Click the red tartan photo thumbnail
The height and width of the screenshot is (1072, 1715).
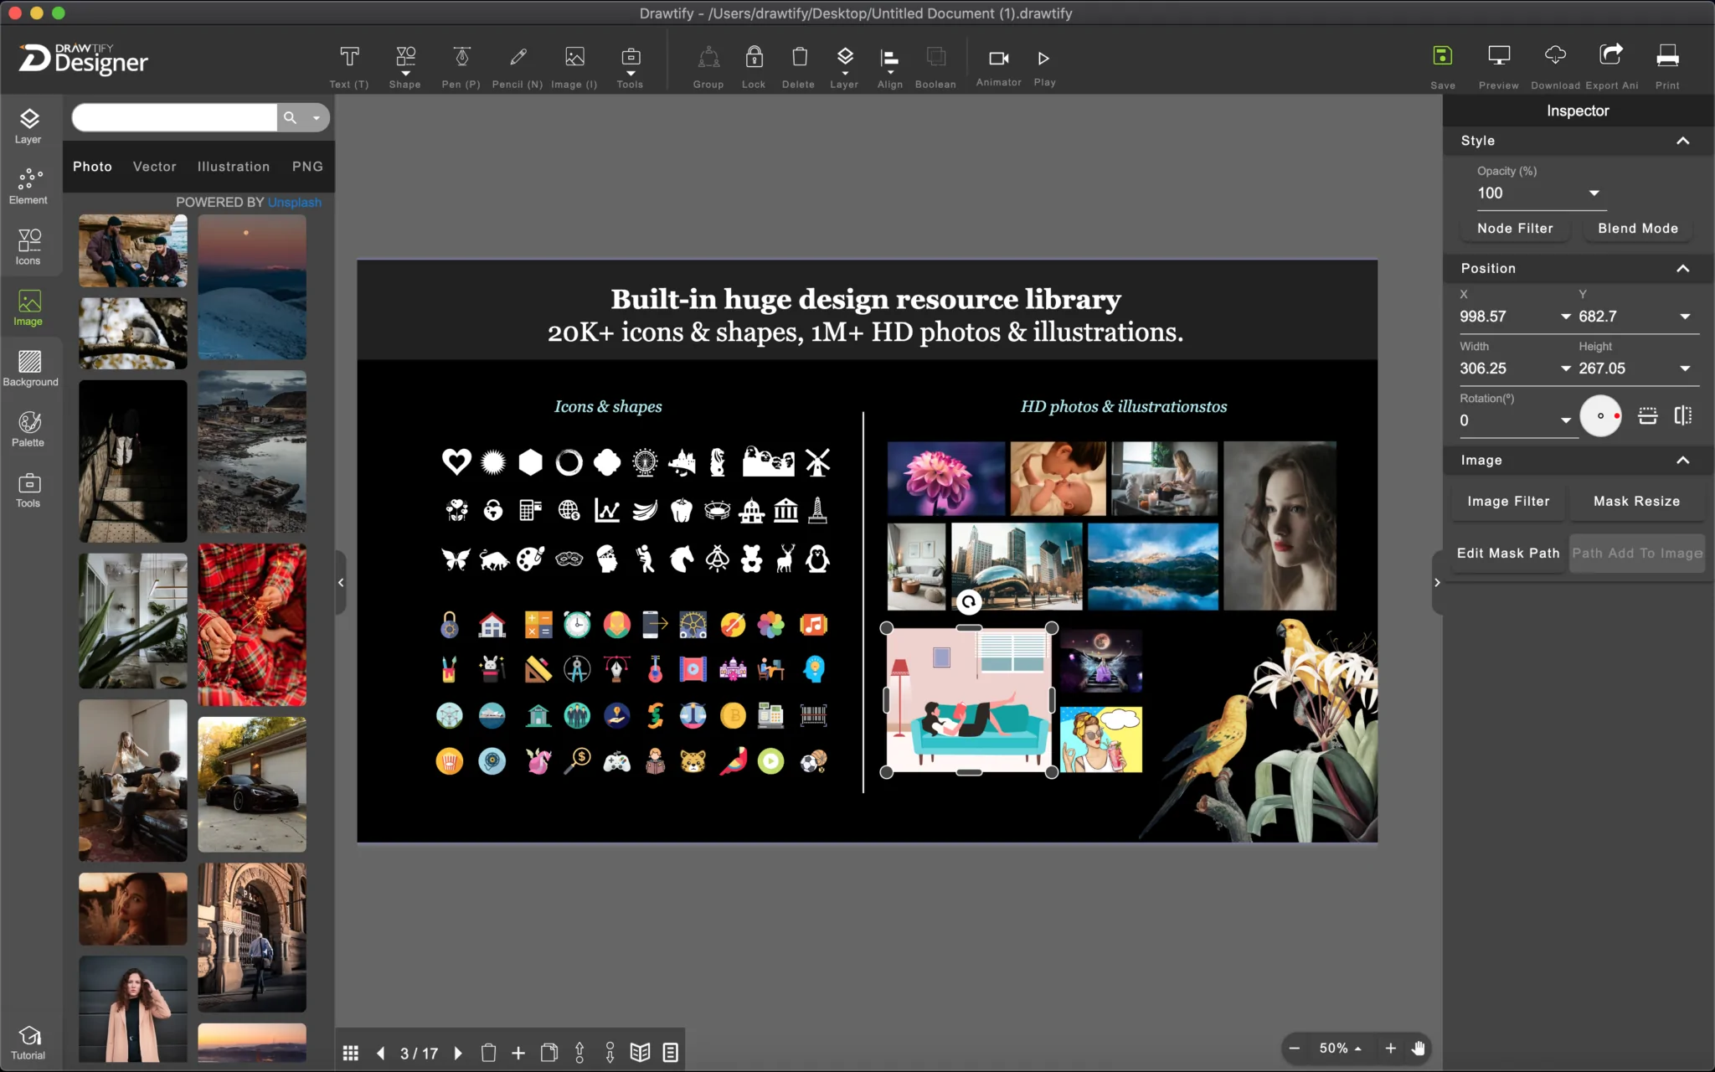252,625
